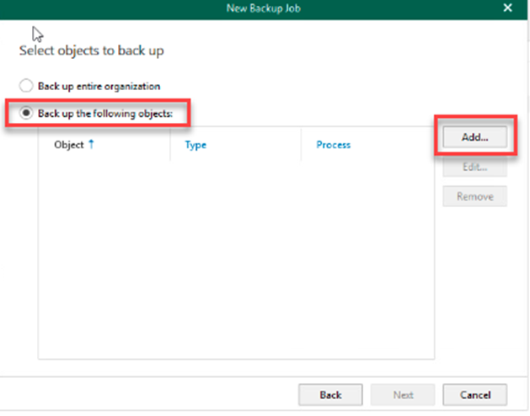Click the divider between Type and Process columns

pyautogui.click(x=301, y=145)
